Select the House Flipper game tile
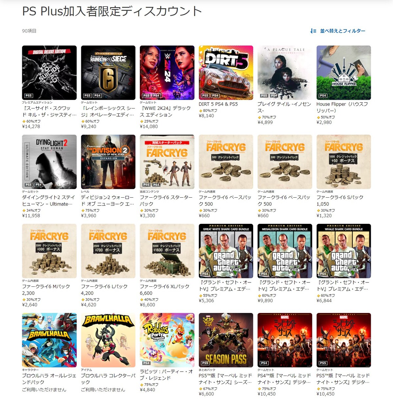The height and width of the screenshot is (409, 393). point(344,73)
